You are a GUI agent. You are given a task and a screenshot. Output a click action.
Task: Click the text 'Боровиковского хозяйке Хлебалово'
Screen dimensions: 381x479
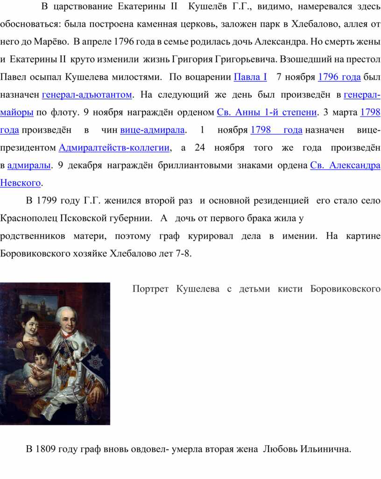click(78, 254)
